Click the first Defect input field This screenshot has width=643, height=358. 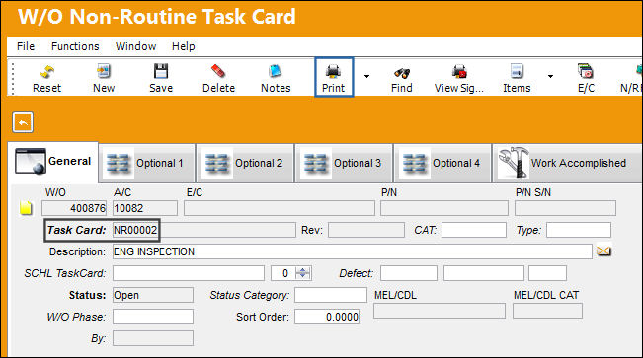point(409,273)
